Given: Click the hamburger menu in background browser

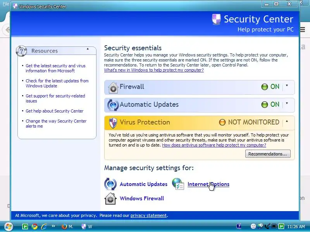Looking at the screenshot, I should pyautogui.click(x=303, y=30).
